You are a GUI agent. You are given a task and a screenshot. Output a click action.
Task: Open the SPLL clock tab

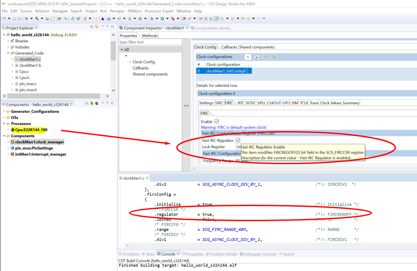point(261,103)
